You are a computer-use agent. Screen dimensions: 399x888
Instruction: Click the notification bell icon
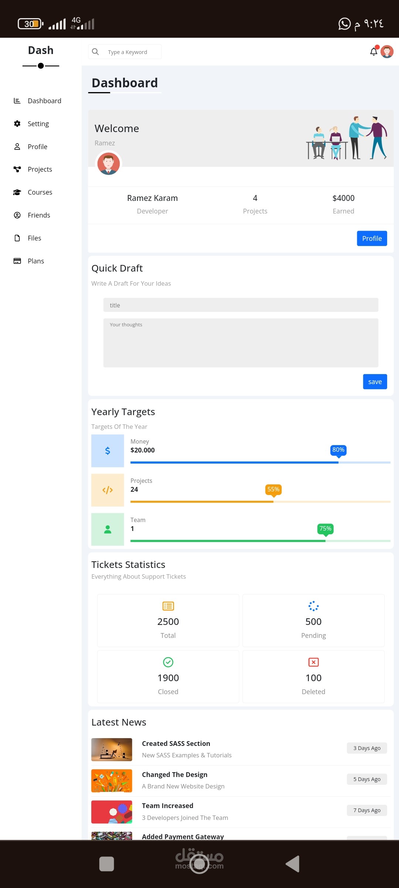coord(374,52)
